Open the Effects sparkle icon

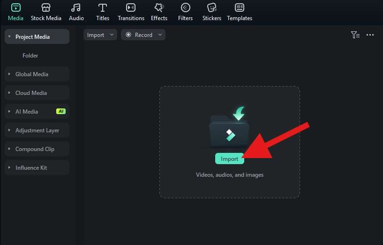159,7
